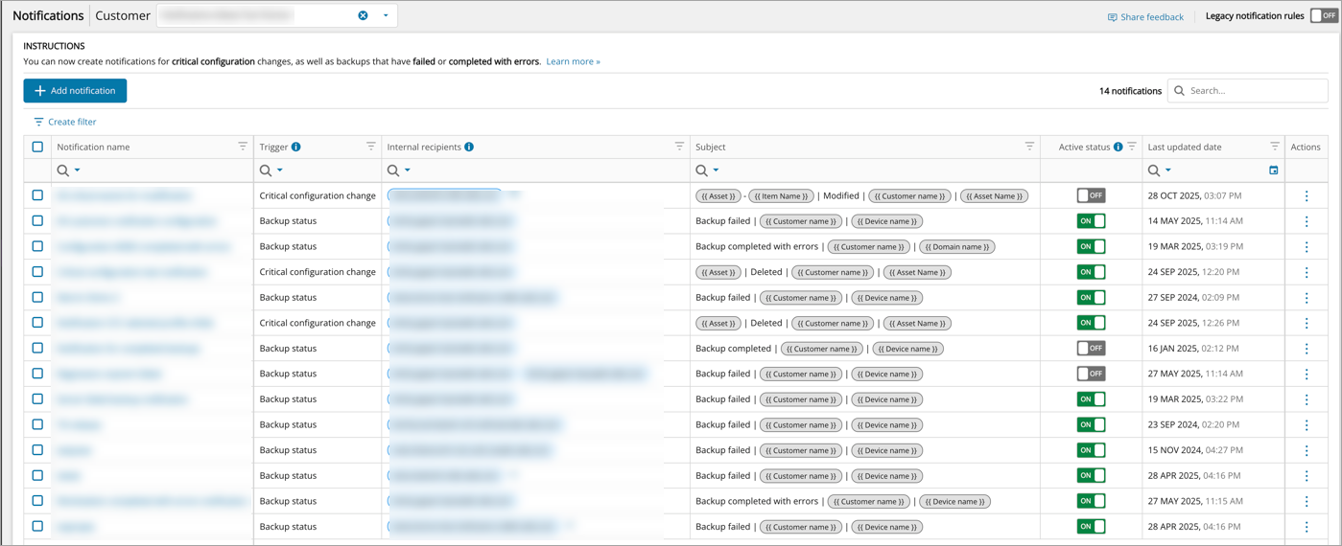Turn on the 16 JAN 2025 notification toggle

1091,348
